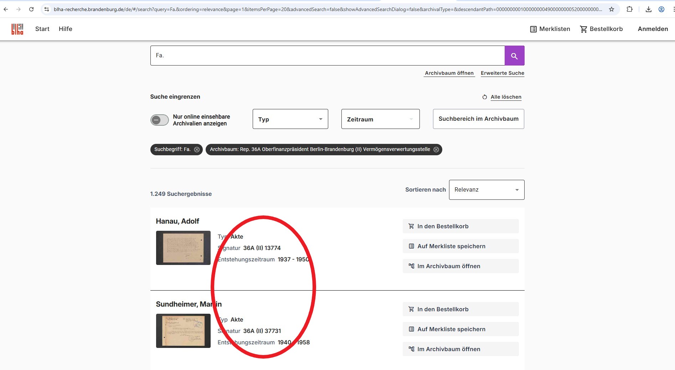Remove the 'Suchbegriff: Fa.' filter chip

tap(197, 150)
